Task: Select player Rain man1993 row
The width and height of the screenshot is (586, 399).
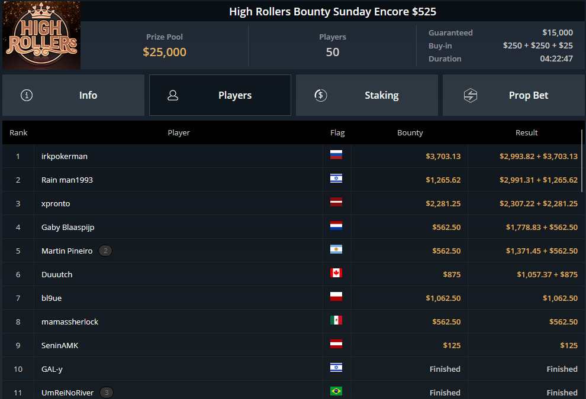Action: 291,180
